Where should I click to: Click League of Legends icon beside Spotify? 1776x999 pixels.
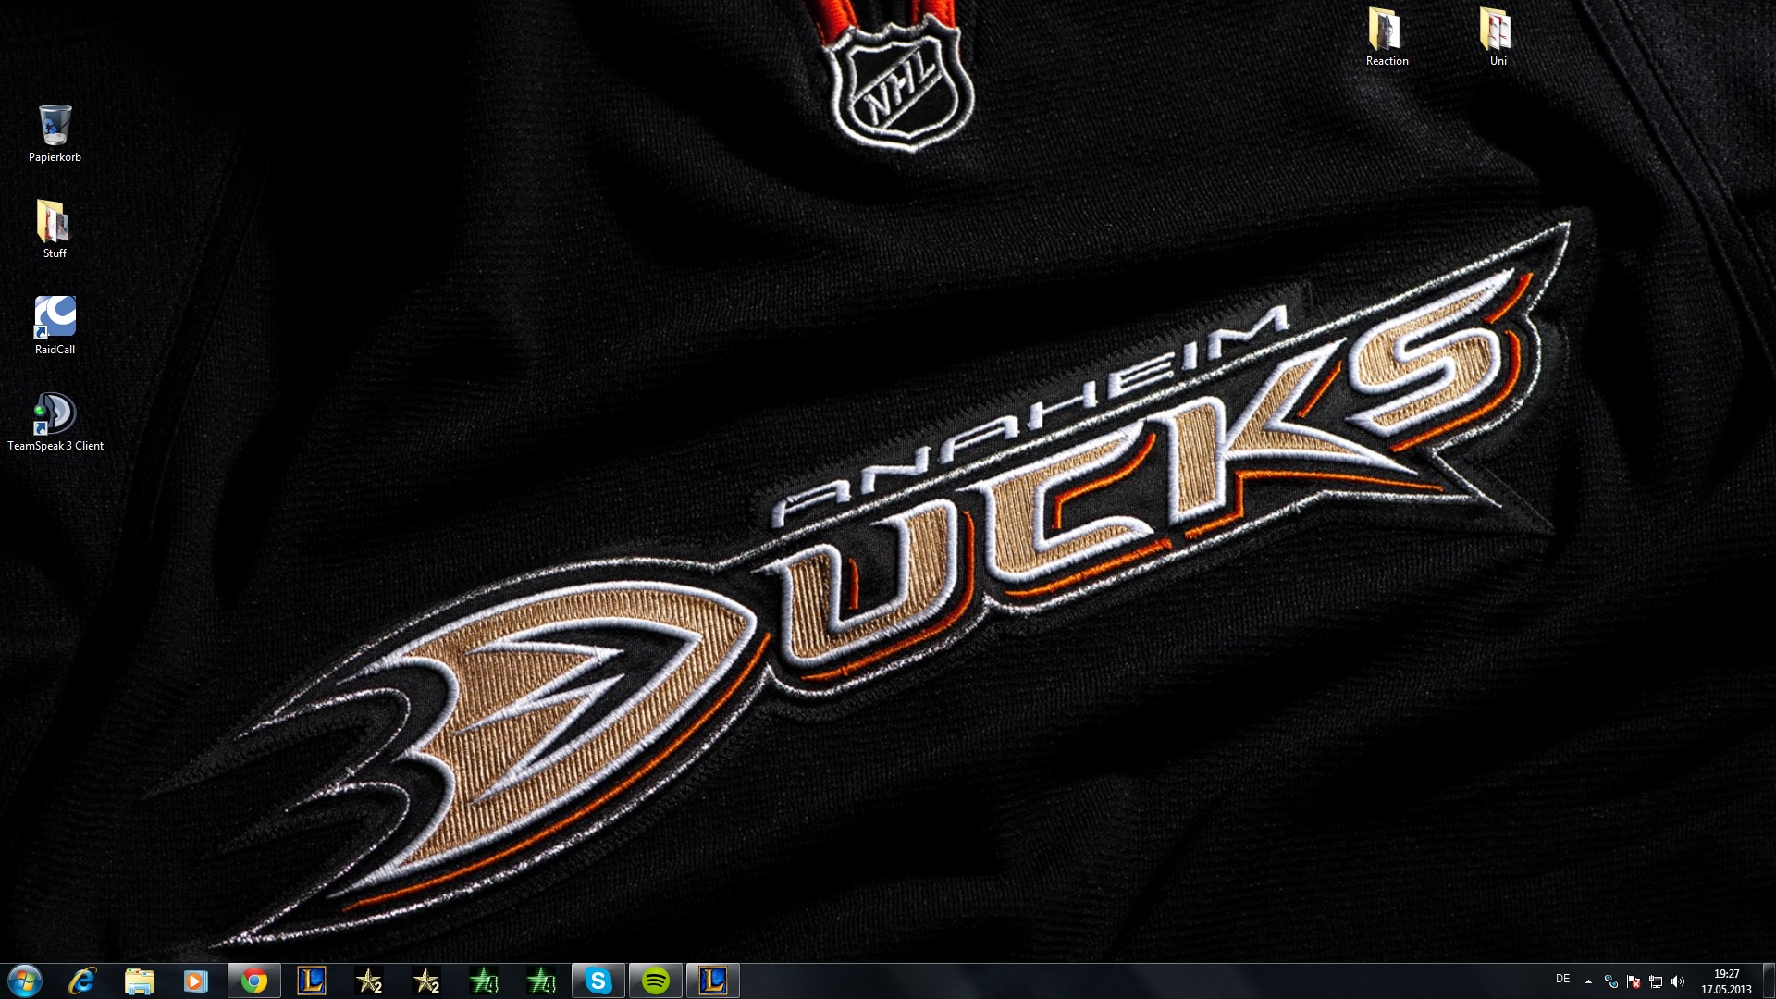(713, 980)
